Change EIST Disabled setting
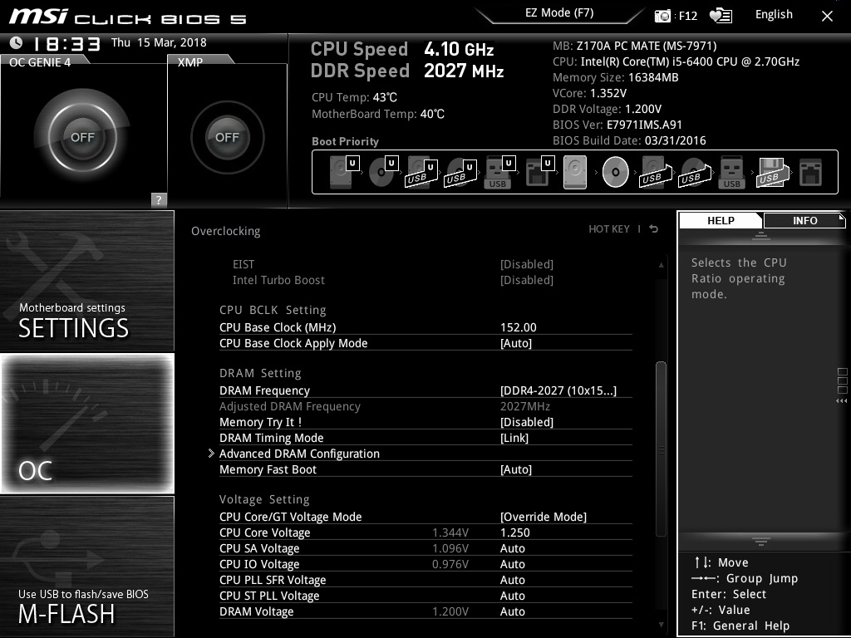This screenshot has height=638, width=851. pos(526,264)
